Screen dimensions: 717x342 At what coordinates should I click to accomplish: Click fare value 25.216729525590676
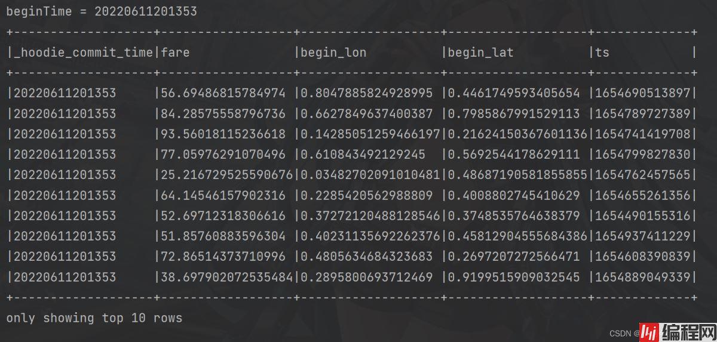(226, 175)
